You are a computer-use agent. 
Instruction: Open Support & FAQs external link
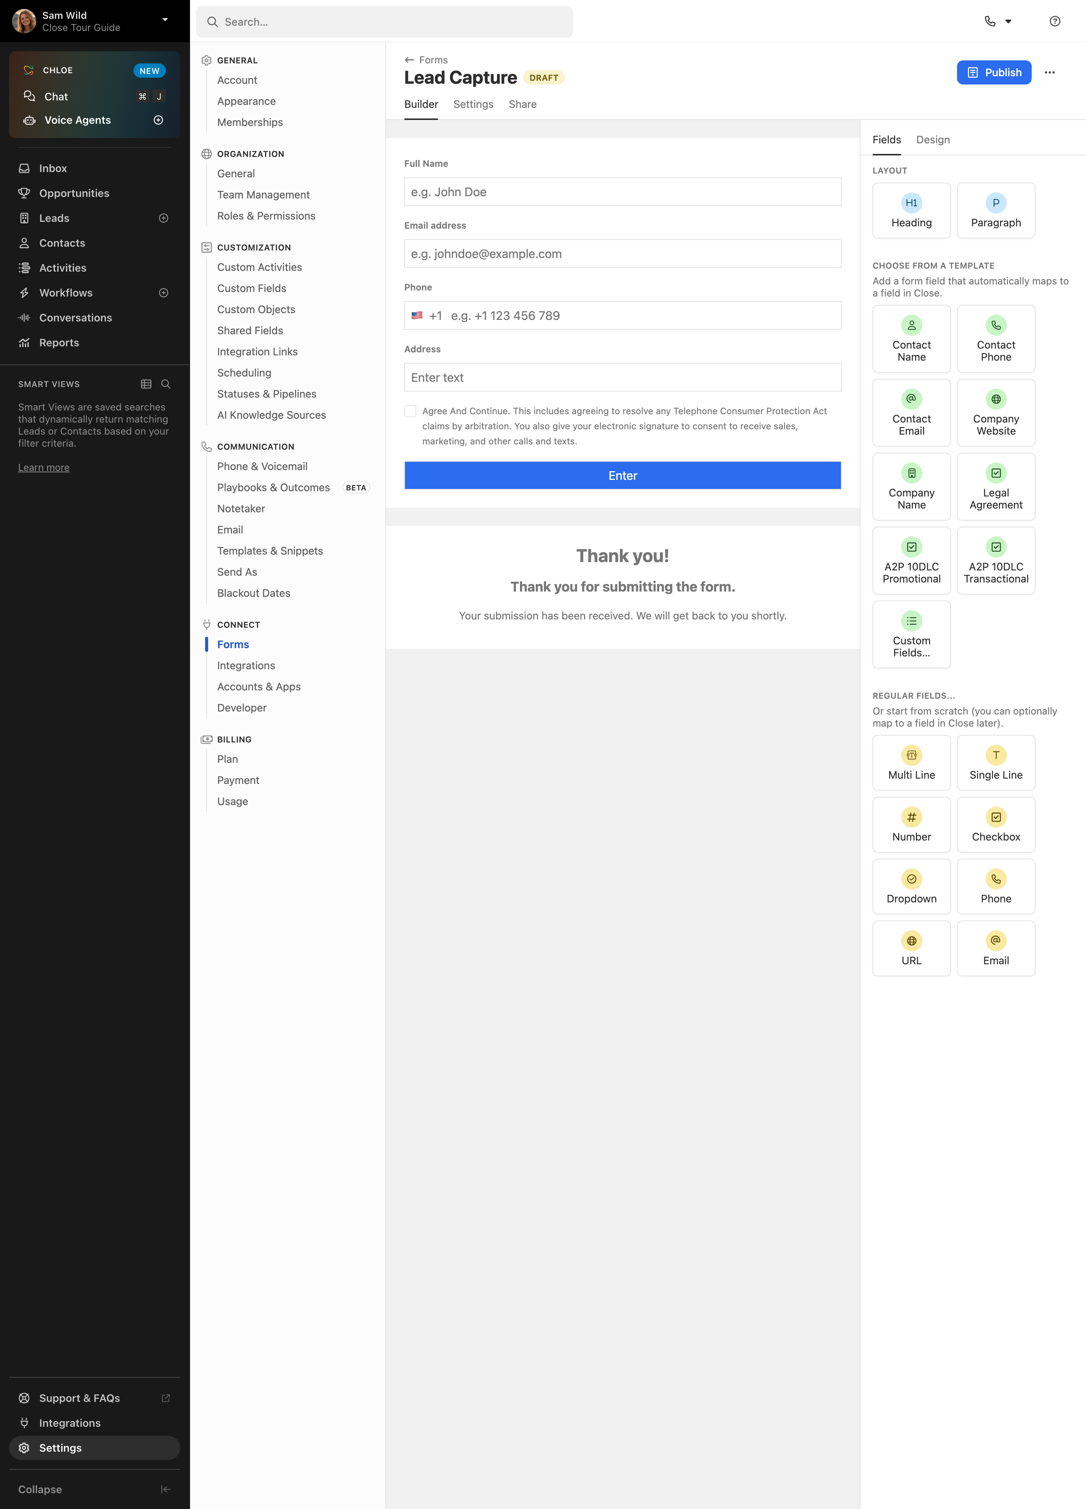94,1398
